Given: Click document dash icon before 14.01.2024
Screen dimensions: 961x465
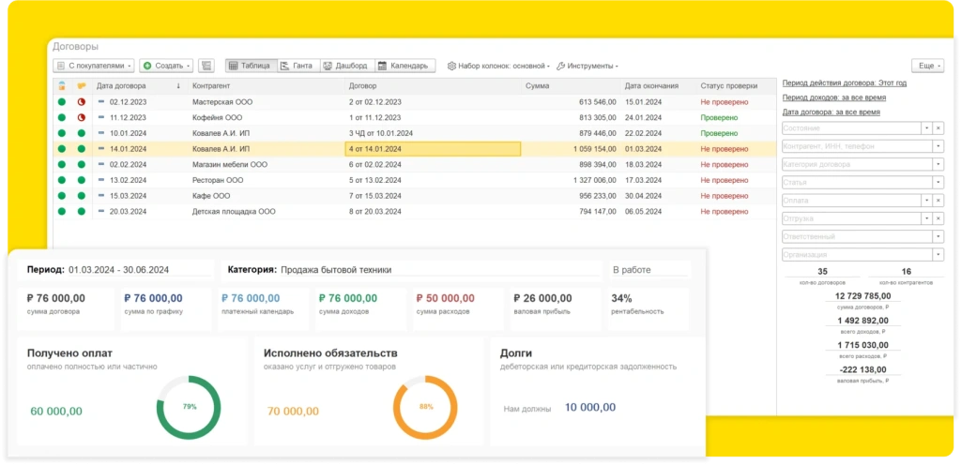Looking at the screenshot, I should [x=101, y=149].
